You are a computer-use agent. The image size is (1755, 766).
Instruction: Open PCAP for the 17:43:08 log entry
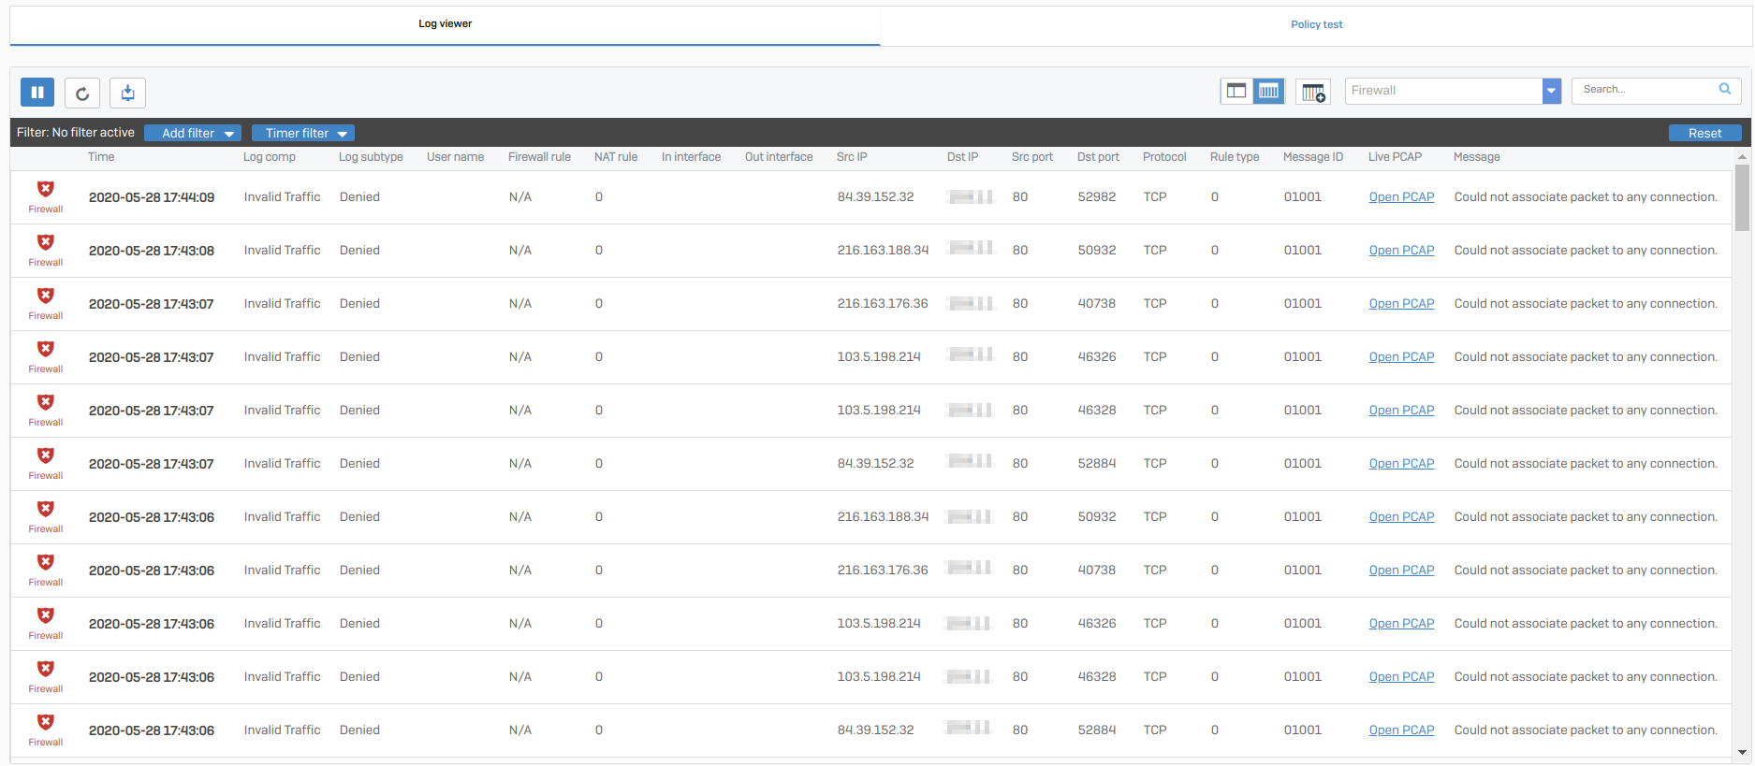pos(1401,251)
